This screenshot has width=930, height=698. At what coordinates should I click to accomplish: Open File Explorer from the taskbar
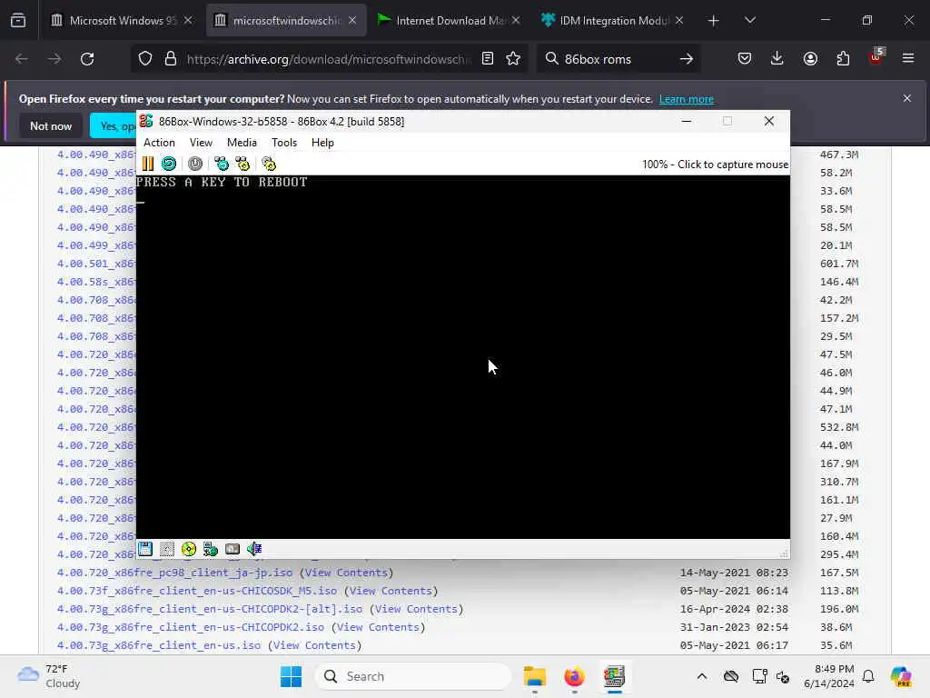(534, 676)
